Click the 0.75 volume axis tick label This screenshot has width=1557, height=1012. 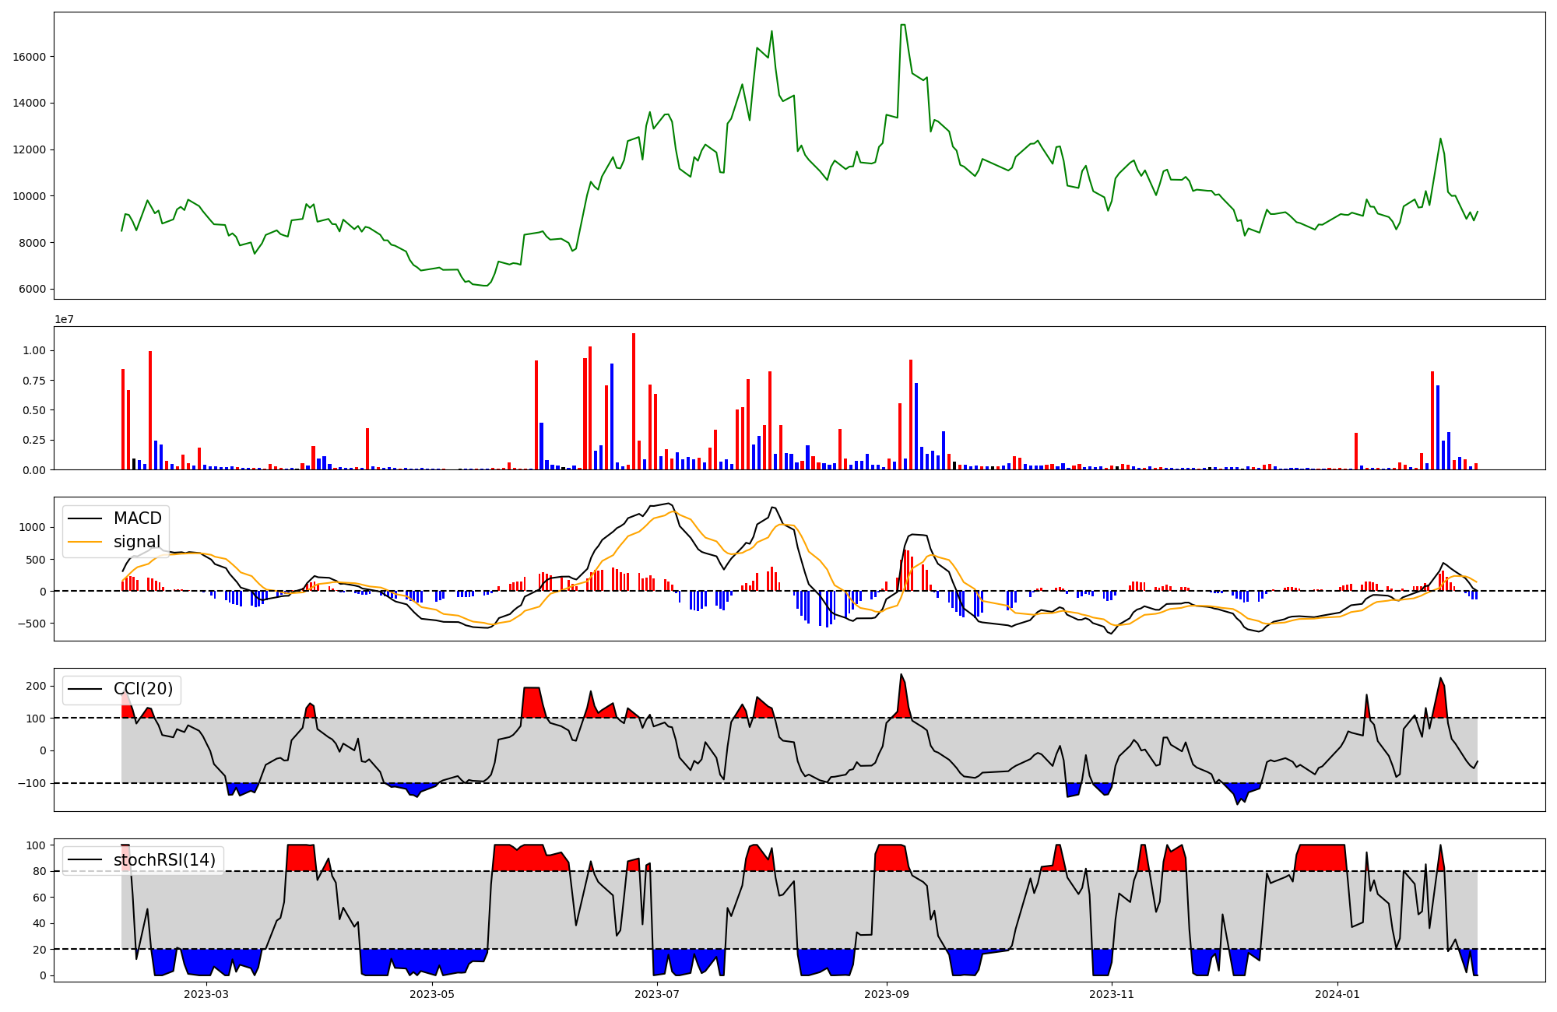(33, 381)
